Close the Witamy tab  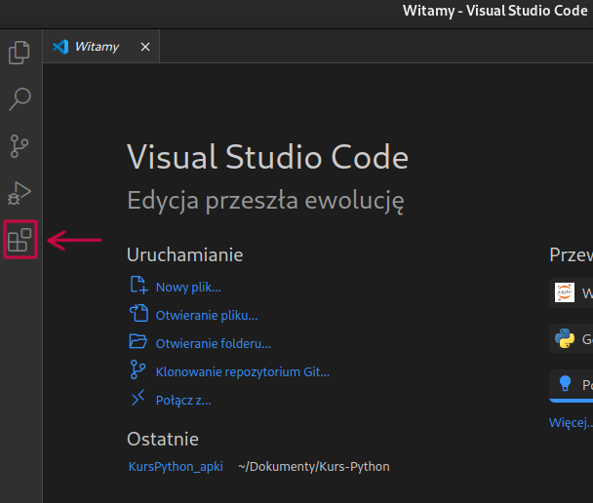point(145,47)
